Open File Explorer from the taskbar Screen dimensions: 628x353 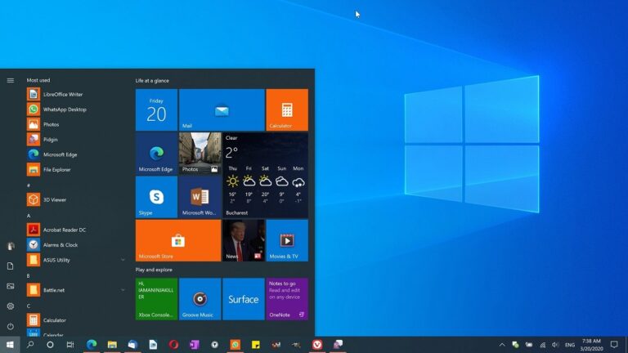[x=112, y=345]
